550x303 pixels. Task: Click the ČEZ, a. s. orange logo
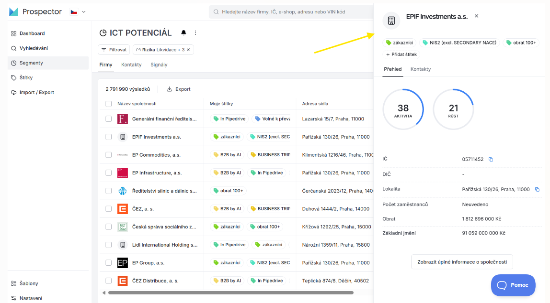[123, 209]
